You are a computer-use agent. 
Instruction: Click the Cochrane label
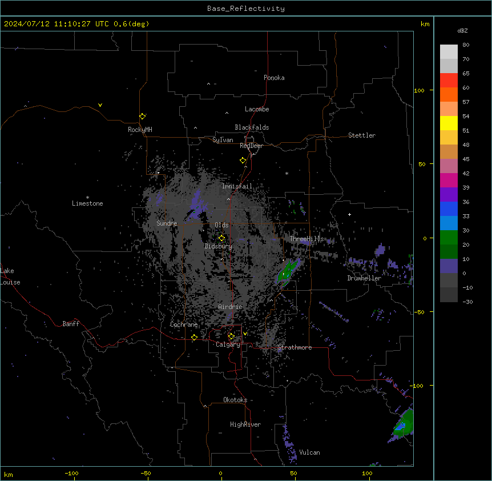[184, 324]
